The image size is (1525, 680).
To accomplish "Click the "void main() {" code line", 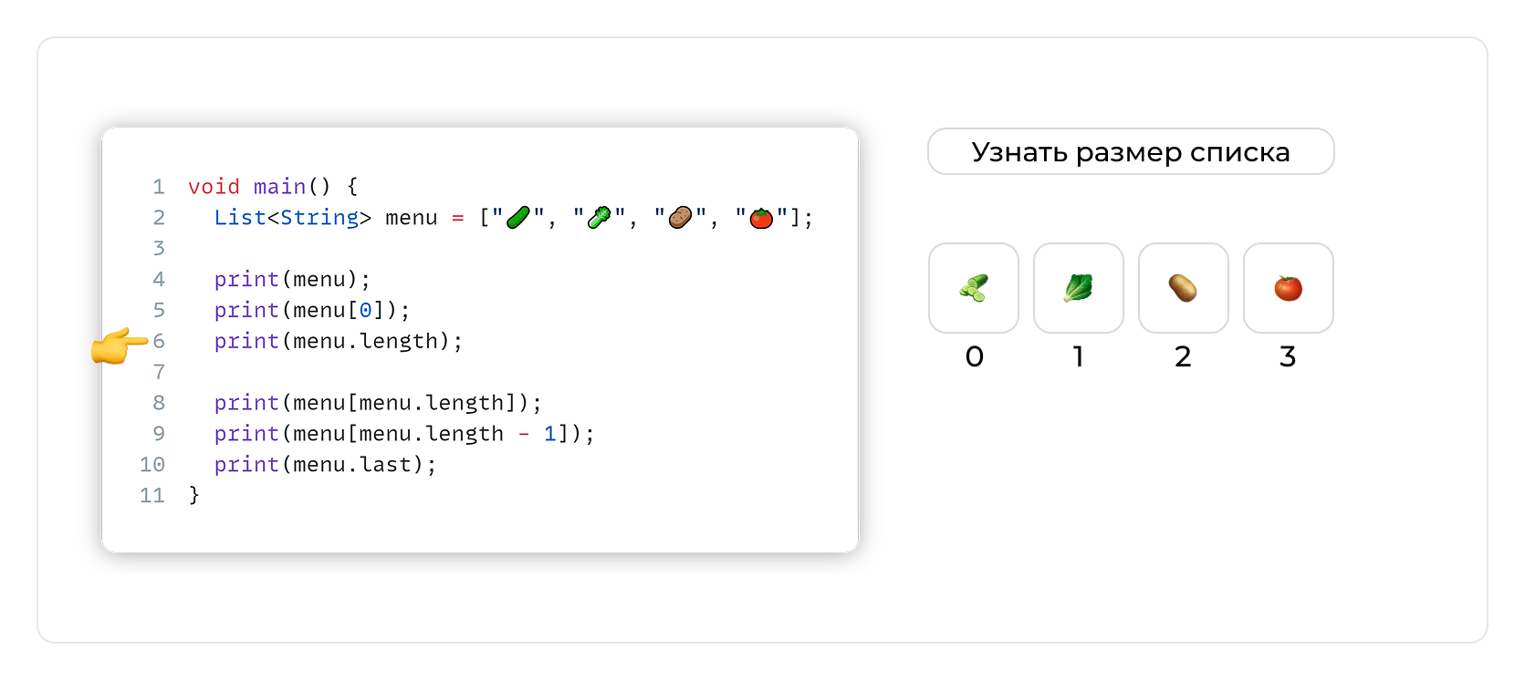I will (273, 187).
